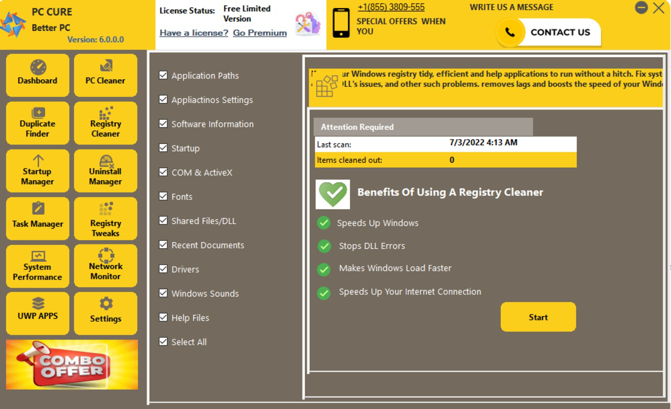Toggle Help Files checkbox

click(163, 317)
